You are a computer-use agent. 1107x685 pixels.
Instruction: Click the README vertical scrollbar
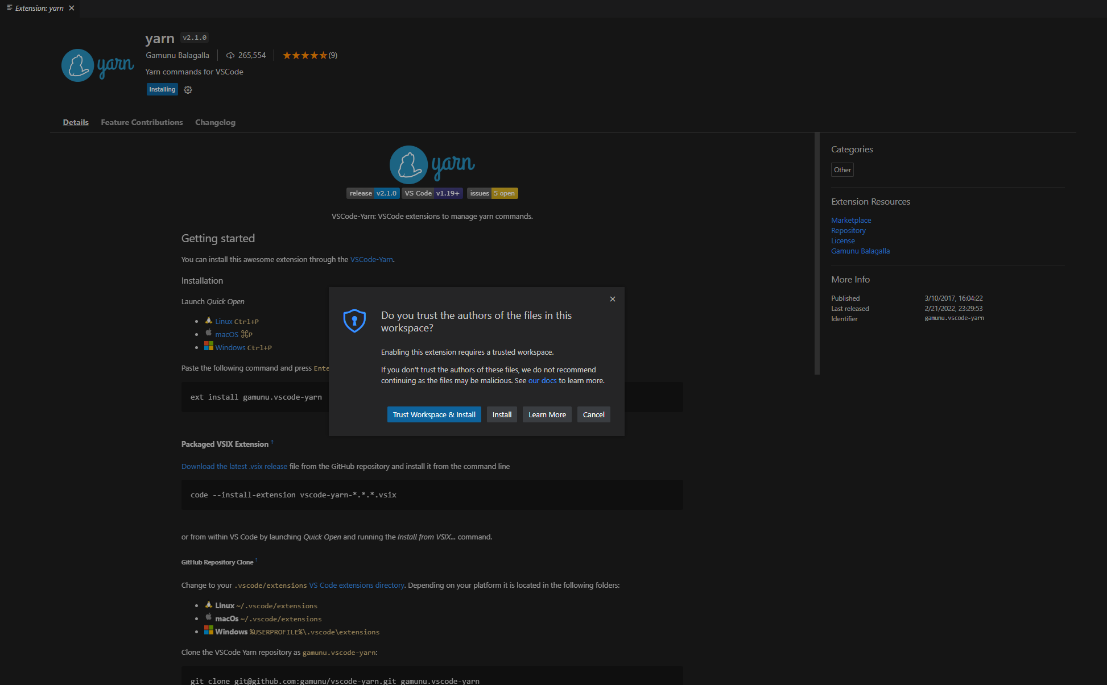[x=817, y=253]
